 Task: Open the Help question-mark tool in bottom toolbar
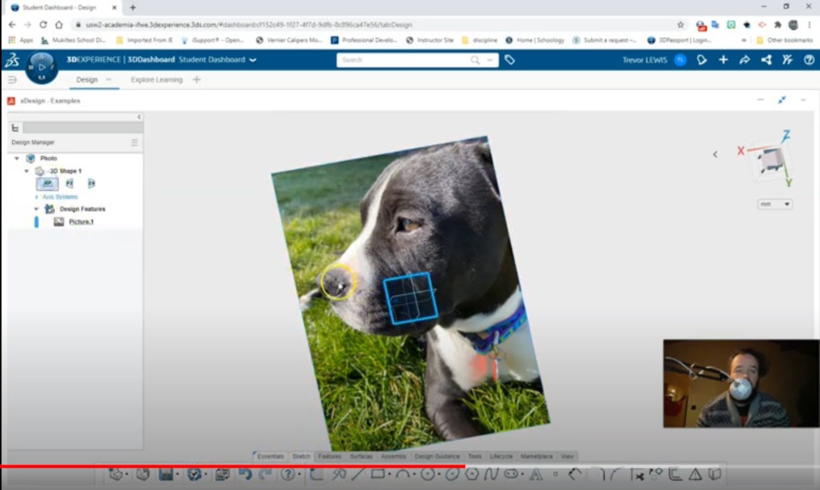pyautogui.click(x=288, y=475)
